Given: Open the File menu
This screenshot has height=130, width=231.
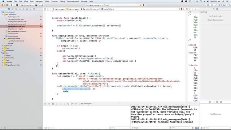Looking at the screenshot, I should coord(15,1).
